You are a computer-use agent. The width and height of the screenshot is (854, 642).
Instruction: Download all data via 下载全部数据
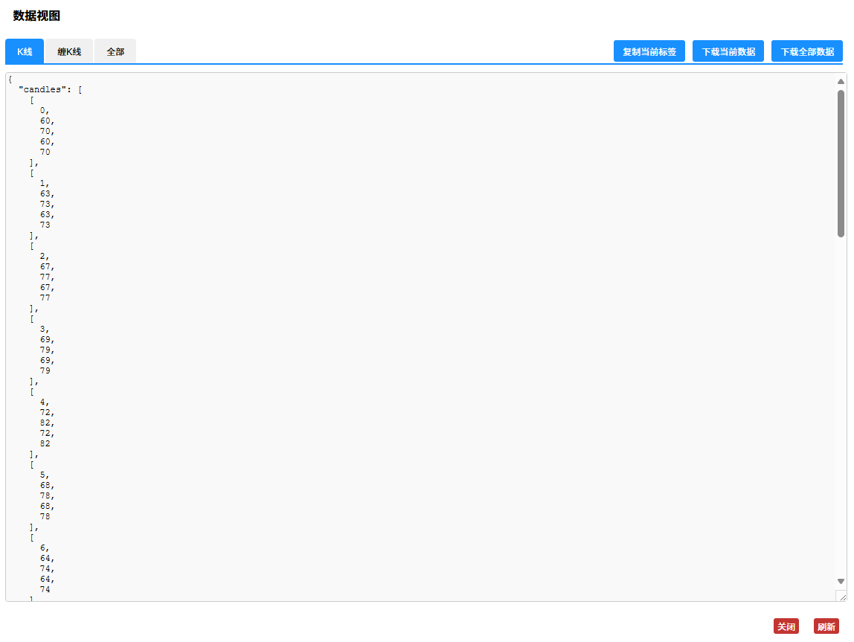pyautogui.click(x=806, y=51)
